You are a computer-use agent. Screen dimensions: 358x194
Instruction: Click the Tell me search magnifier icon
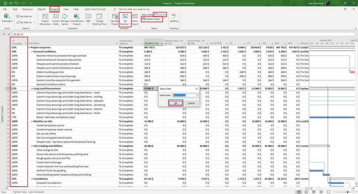[115, 9]
